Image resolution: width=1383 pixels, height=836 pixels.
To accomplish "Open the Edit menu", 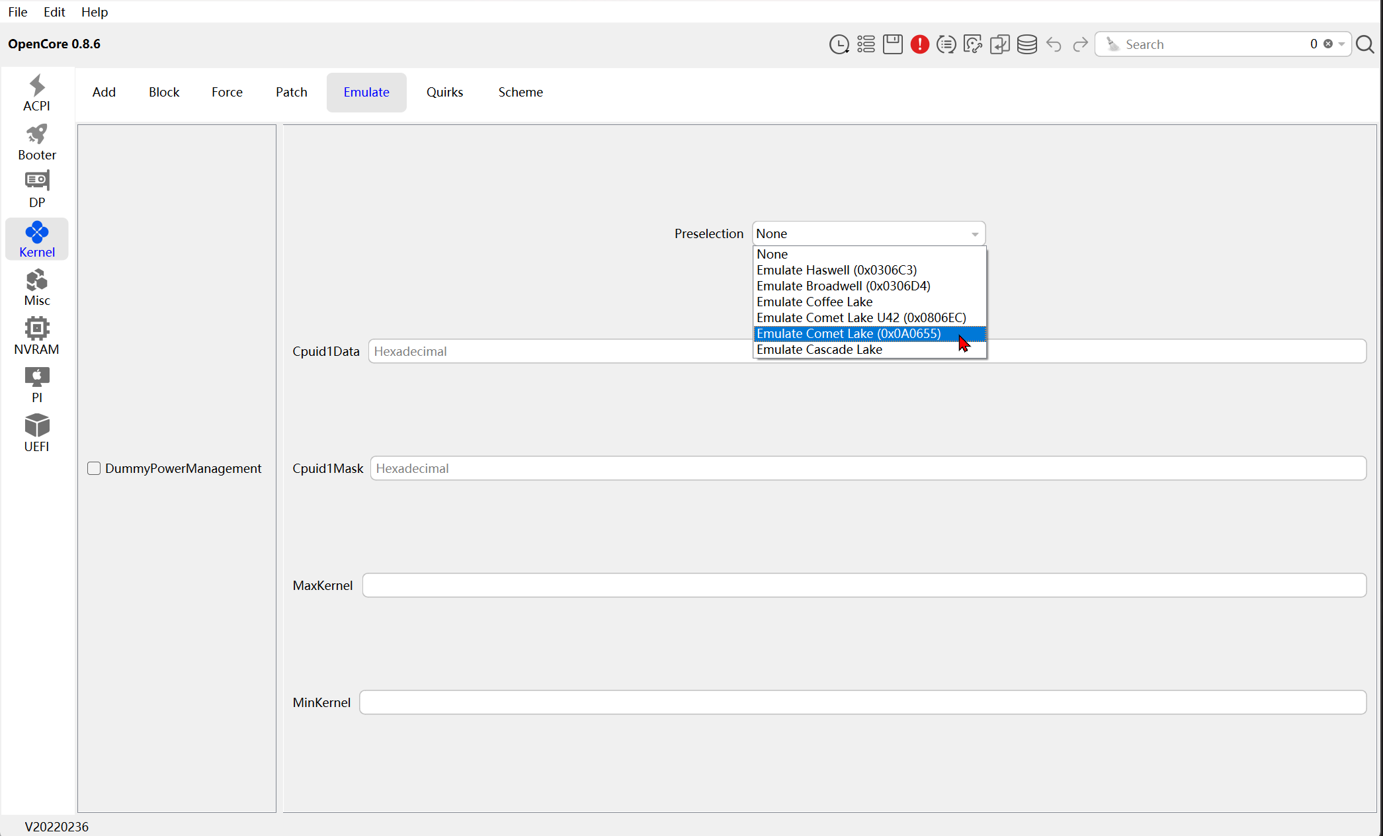I will pos(54,12).
